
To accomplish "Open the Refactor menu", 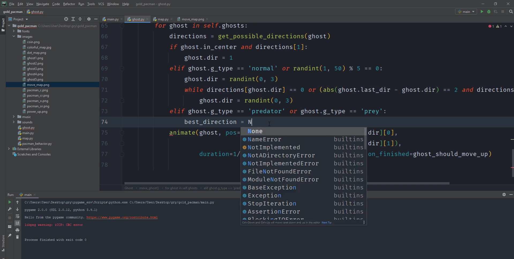I will point(69,4).
